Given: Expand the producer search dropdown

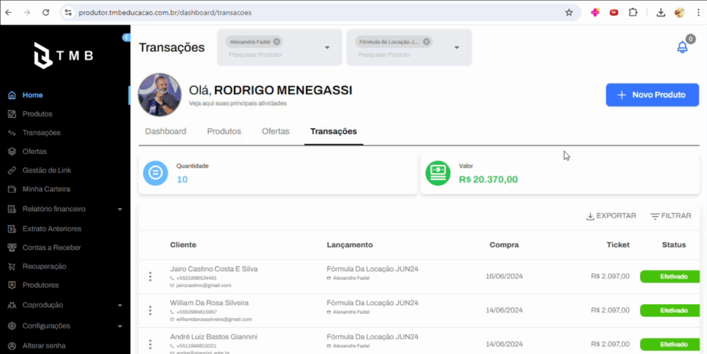Looking at the screenshot, I should point(327,48).
